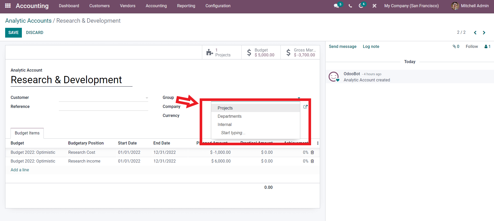Image resolution: width=494 pixels, height=221 pixels.
Task: Click the external link icon beside Group
Action: (x=305, y=107)
